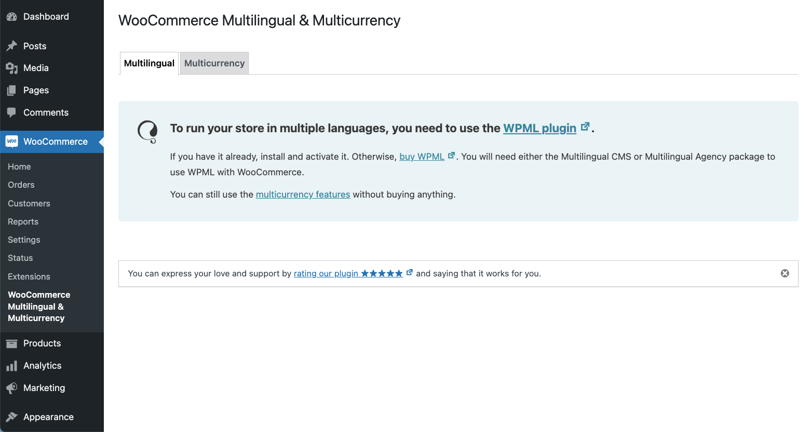The width and height of the screenshot is (810, 432).
Task: Select the Multilingual tab
Action: pyautogui.click(x=149, y=63)
